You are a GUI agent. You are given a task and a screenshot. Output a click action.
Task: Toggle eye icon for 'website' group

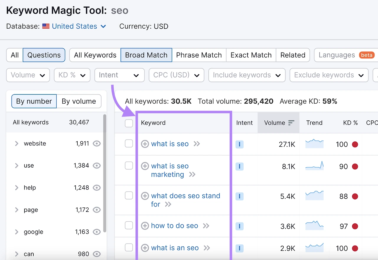coord(97,144)
